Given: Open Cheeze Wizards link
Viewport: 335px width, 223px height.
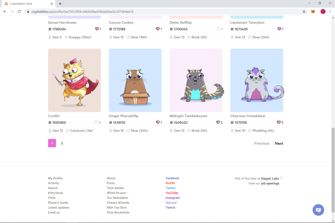Looking at the screenshot, I should pyautogui.click(x=118, y=203).
